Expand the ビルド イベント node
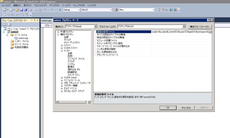The image size is (230, 138). point(62,89)
